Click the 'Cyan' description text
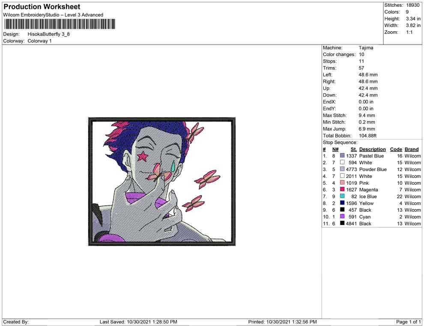This screenshot has height=326, width=424. [x=365, y=216]
